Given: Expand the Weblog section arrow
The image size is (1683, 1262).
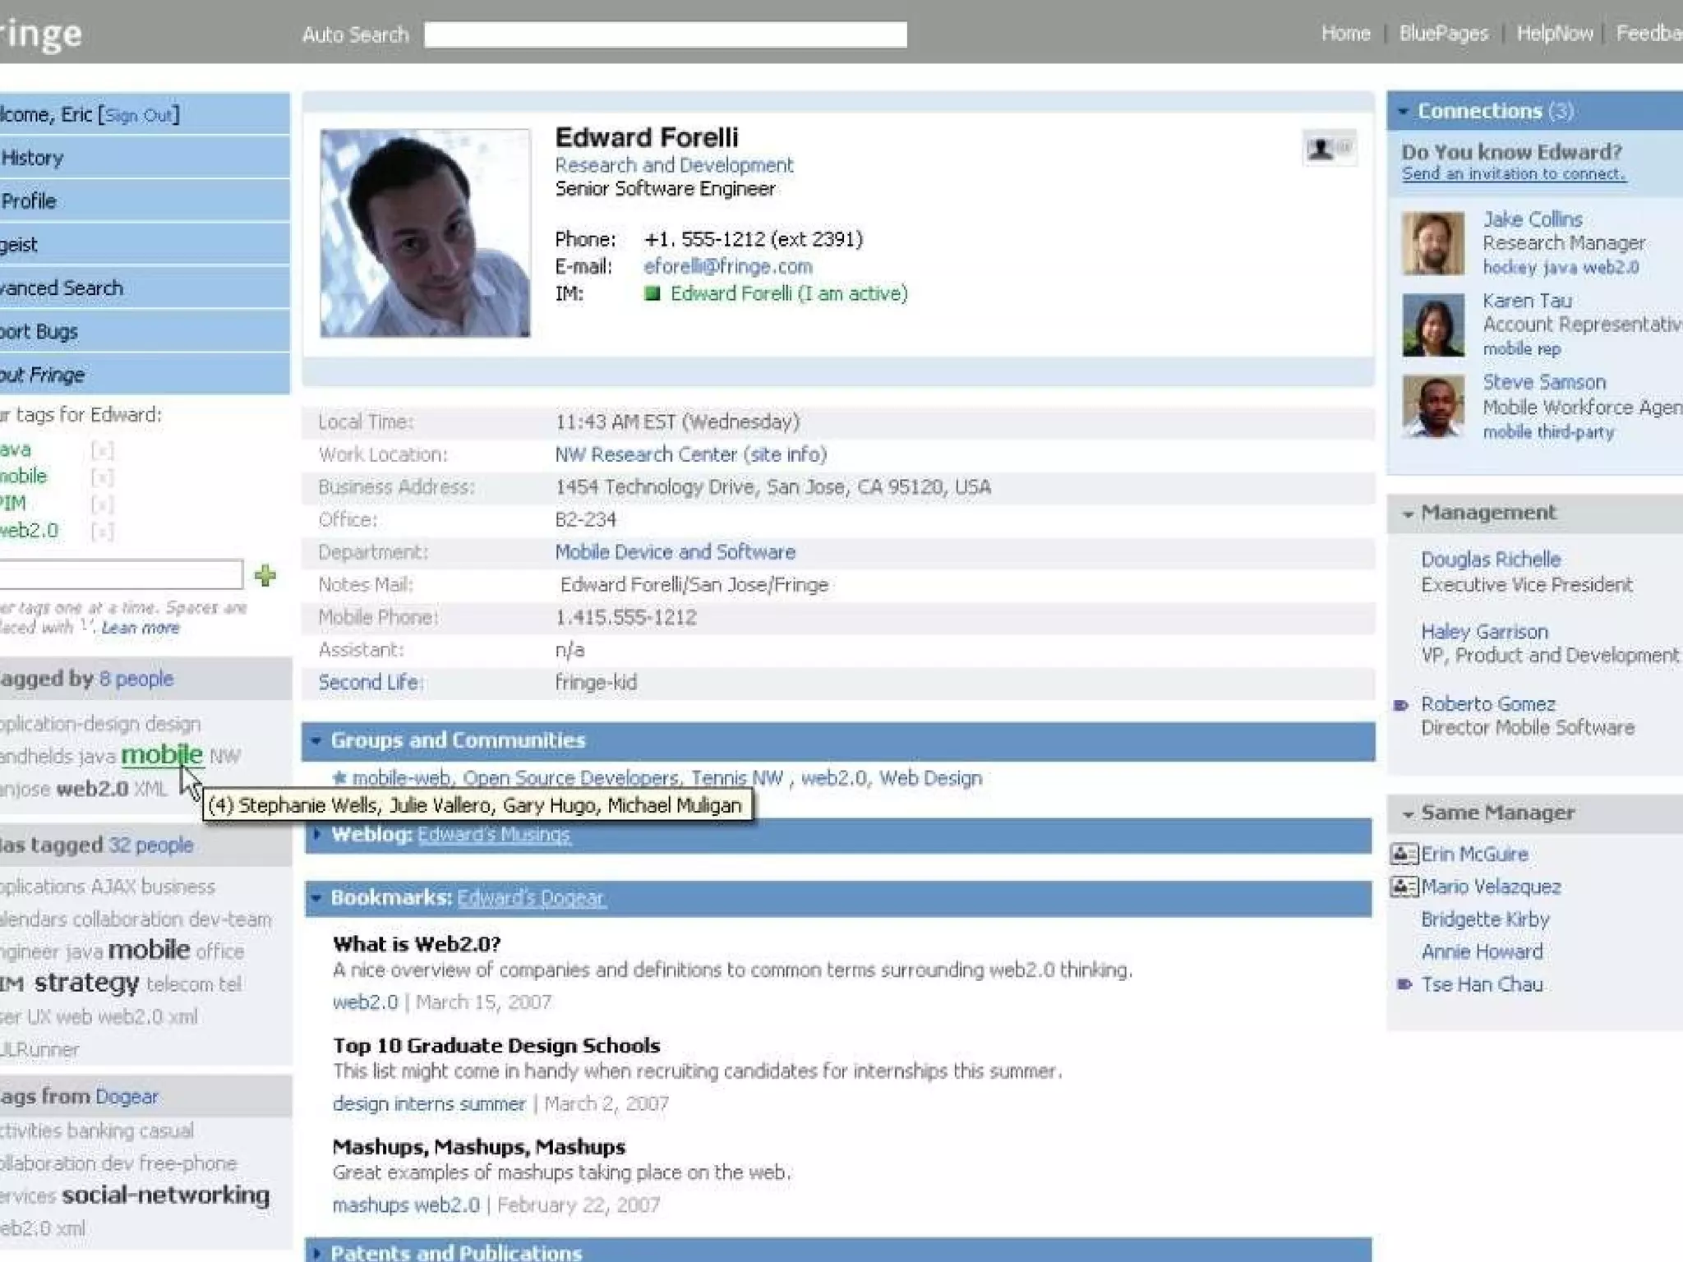Looking at the screenshot, I should click(x=317, y=835).
